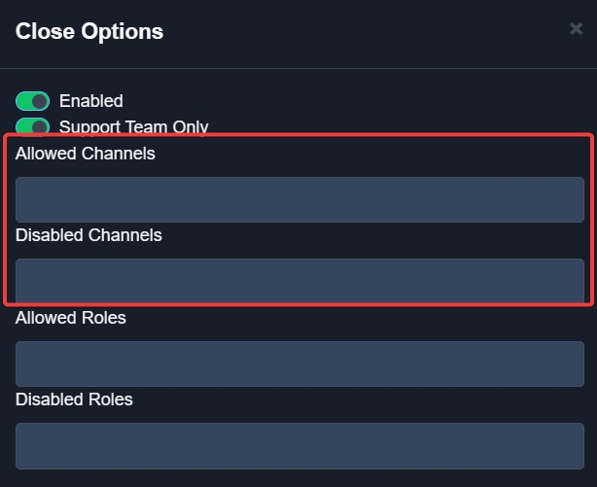The width and height of the screenshot is (597, 487).
Task: Click the Close Options dialog title
Action: [x=89, y=31]
